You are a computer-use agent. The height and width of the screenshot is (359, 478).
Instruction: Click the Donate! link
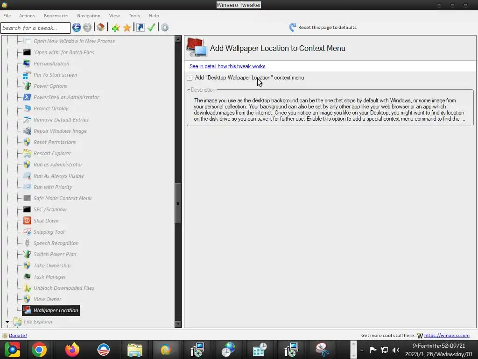click(x=18, y=335)
